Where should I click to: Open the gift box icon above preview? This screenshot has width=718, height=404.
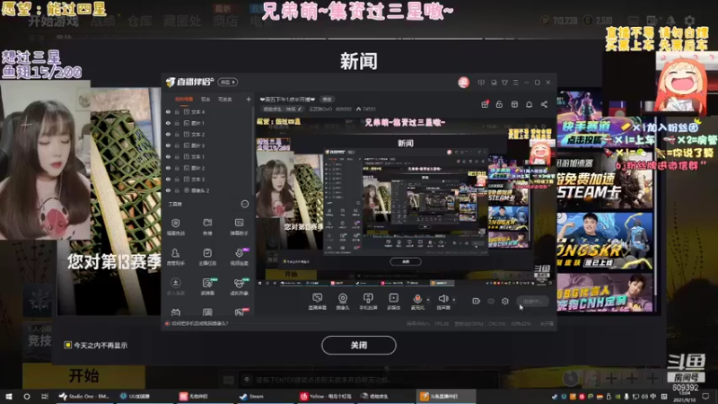click(485, 104)
